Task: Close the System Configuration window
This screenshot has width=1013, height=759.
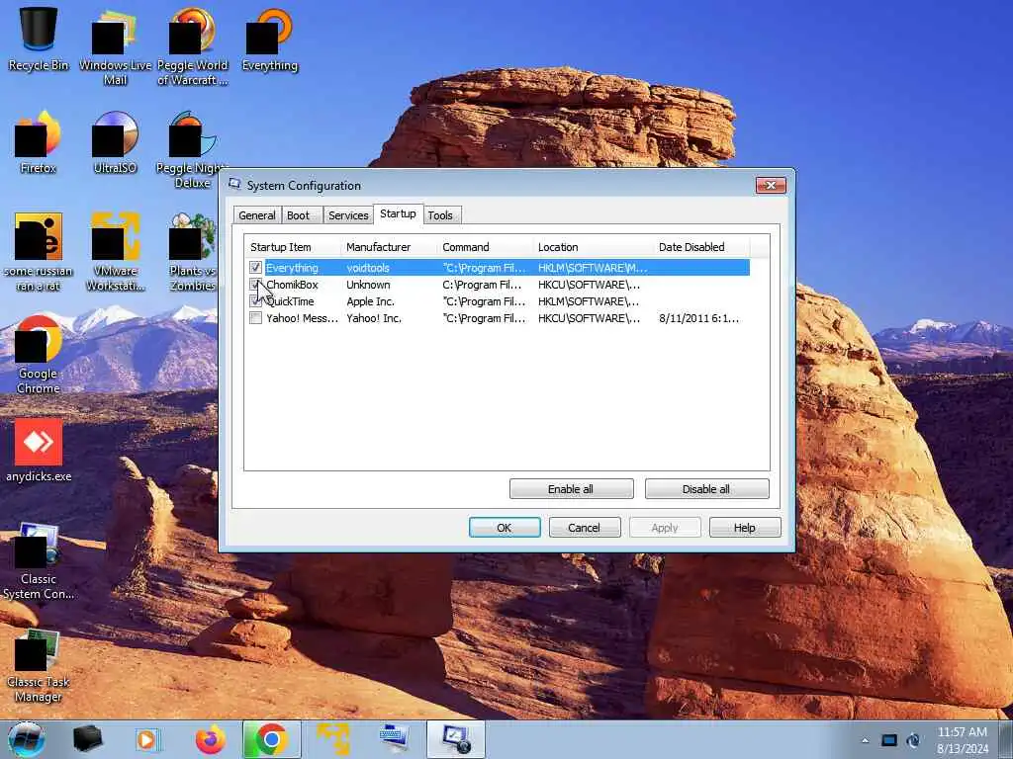Action: tap(771, 185)
